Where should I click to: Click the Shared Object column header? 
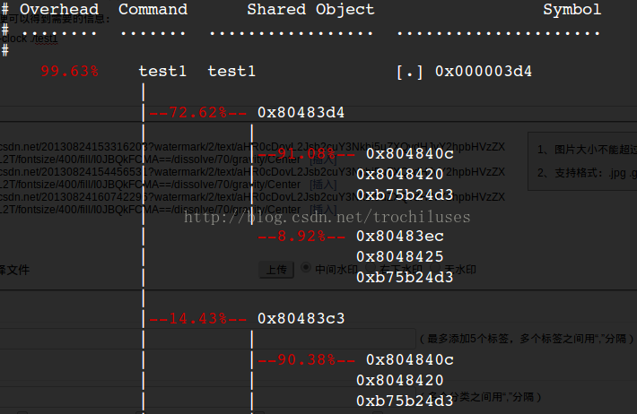click(x=310, y=9)
